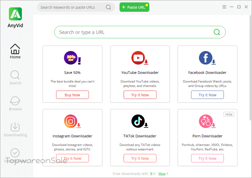Click Try It Now under TikTok Downloader

[140, 158]
